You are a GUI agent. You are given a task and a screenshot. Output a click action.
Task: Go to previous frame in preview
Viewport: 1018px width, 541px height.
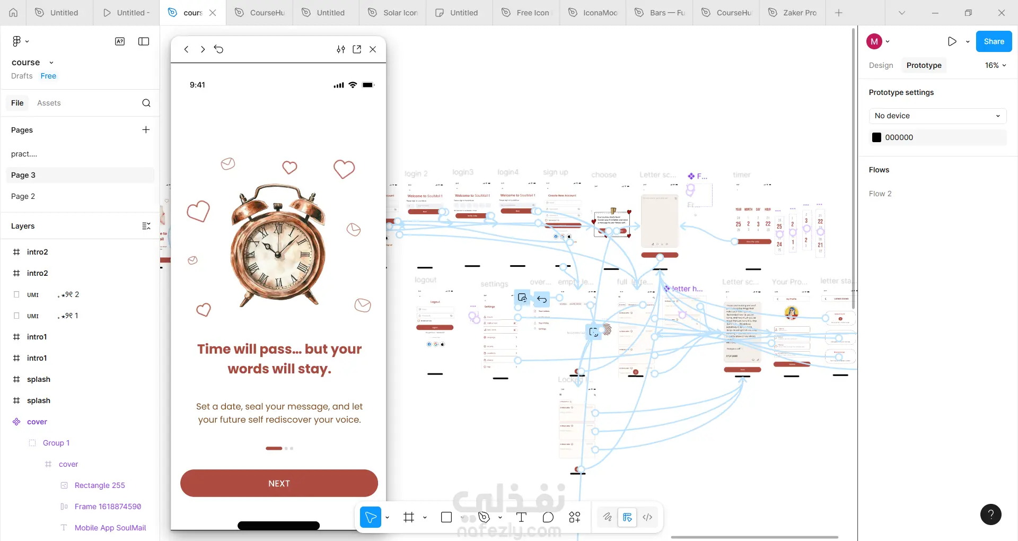186,49
